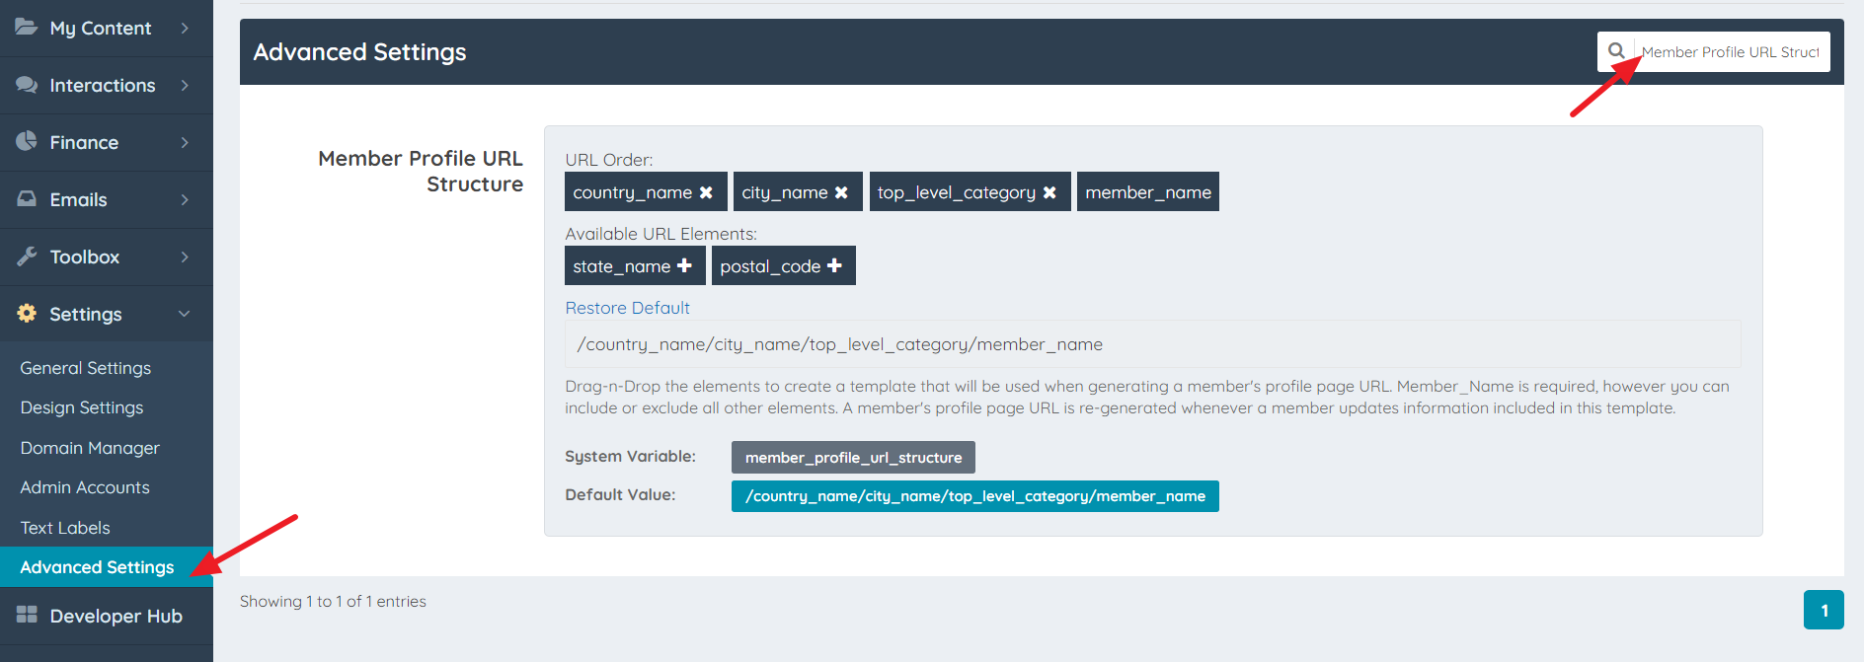The width and height of the screenshot is (1864, 662).
Task: Click the member_name URL order tag
Action: pyautogui.click(x=1148, y=191)
